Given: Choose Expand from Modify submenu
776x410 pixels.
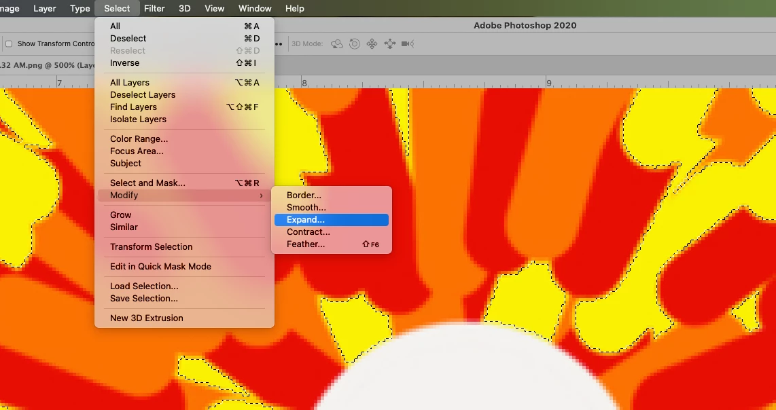Looking at the screenshot, I should pyautogui.click(x=332, y=219).
